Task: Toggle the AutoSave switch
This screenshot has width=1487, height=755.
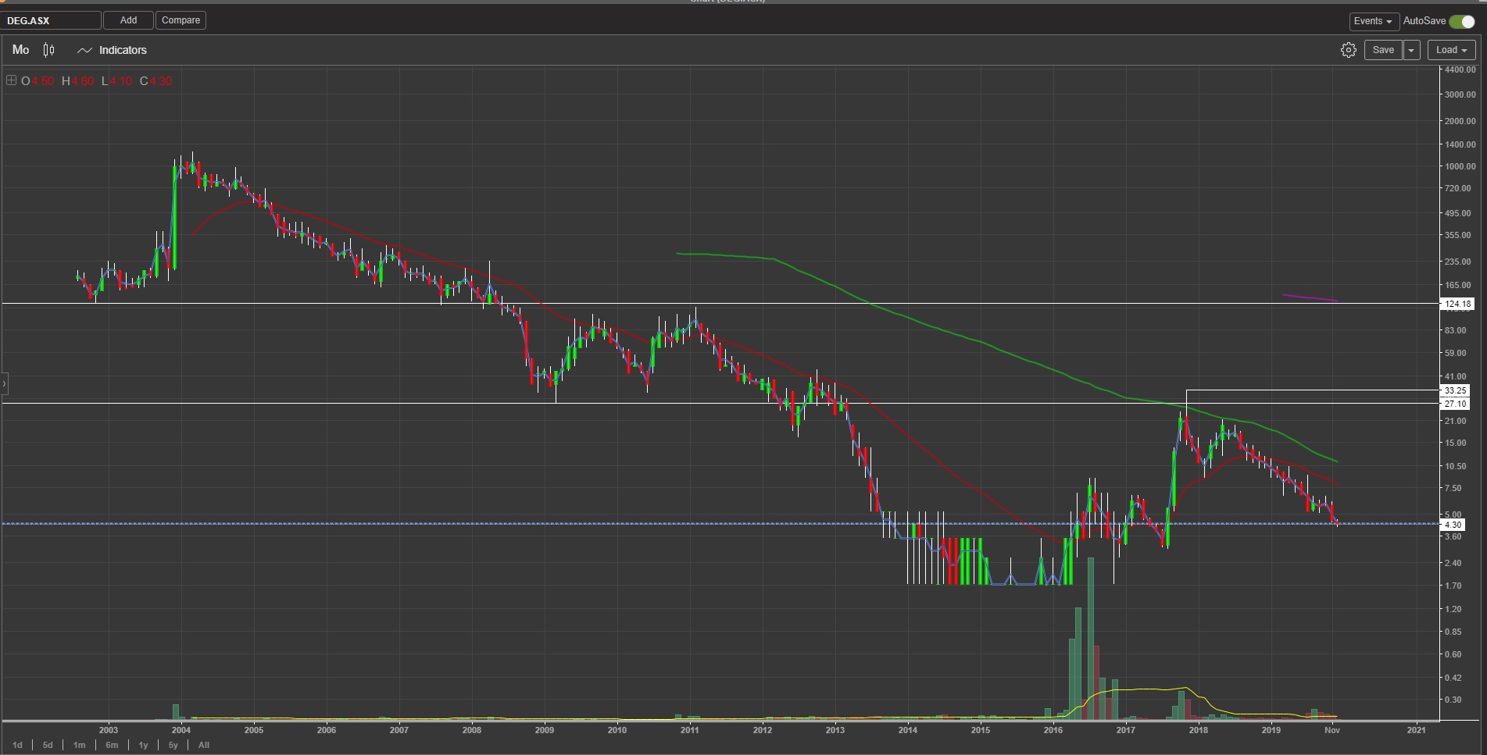Action: pos(1461,21)
